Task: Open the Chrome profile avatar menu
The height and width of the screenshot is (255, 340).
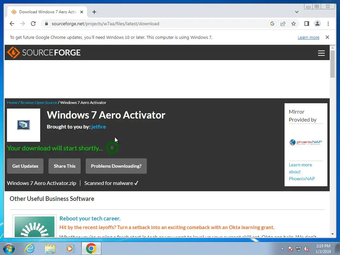Action: (x=317, y=24)
